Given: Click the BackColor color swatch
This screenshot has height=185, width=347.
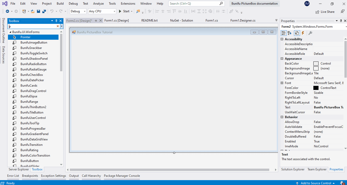Looking at the screenshot, I should pyautogui.click(x=316, y=64).
